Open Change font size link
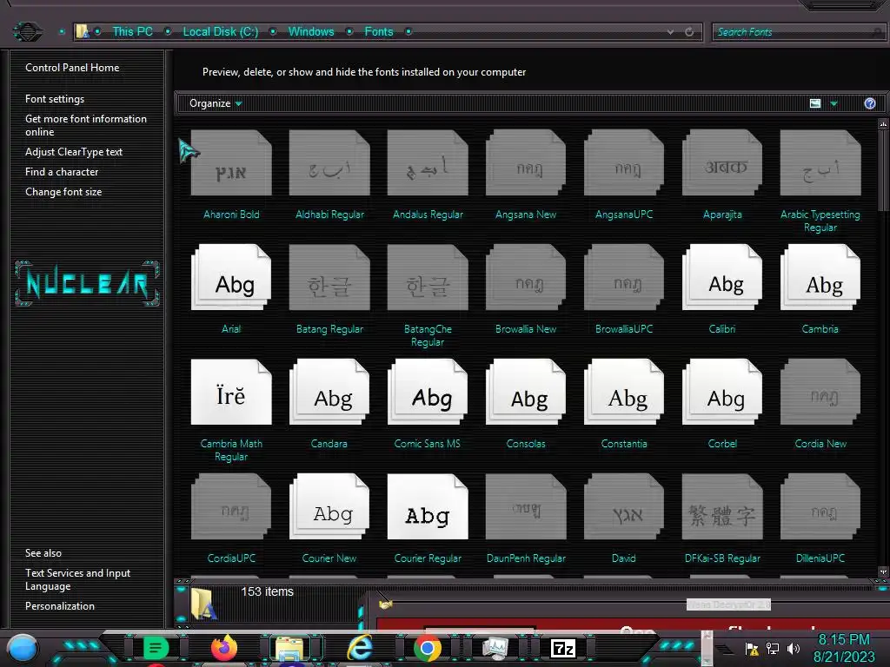890x667 pixels. [63, 192]
